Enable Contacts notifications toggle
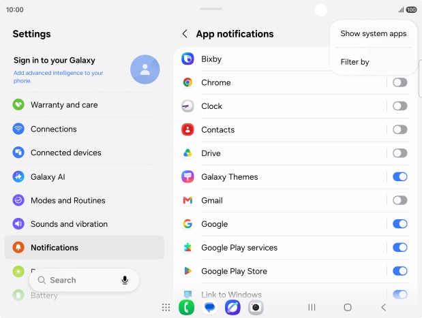This screenshot has height=318, width=422. click(400, 129)
